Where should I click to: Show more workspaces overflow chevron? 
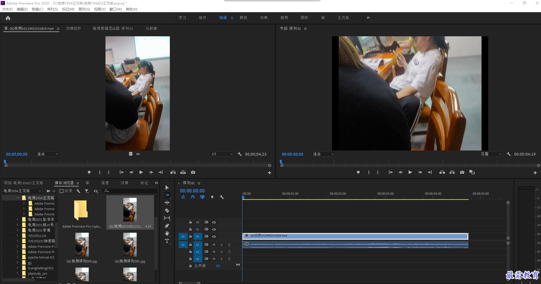tap(368, 18)
